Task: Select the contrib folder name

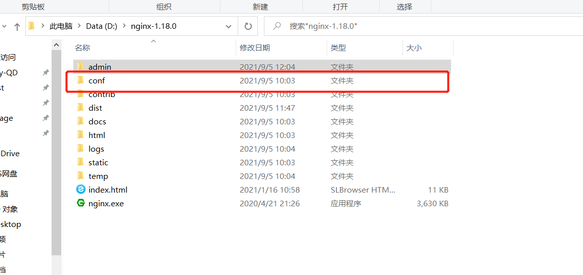Action: [102, 95]
